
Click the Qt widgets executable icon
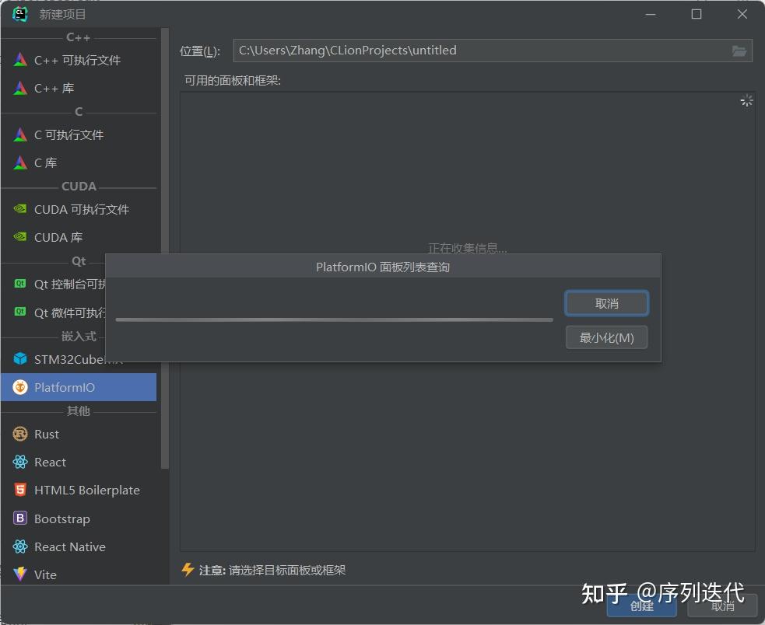20,312
